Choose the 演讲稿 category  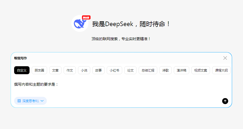click(x=182, y=70)
